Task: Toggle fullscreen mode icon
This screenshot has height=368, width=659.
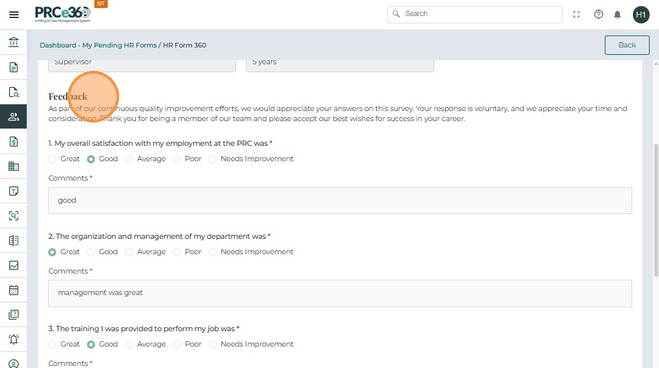Action: [x=577, y=15]
